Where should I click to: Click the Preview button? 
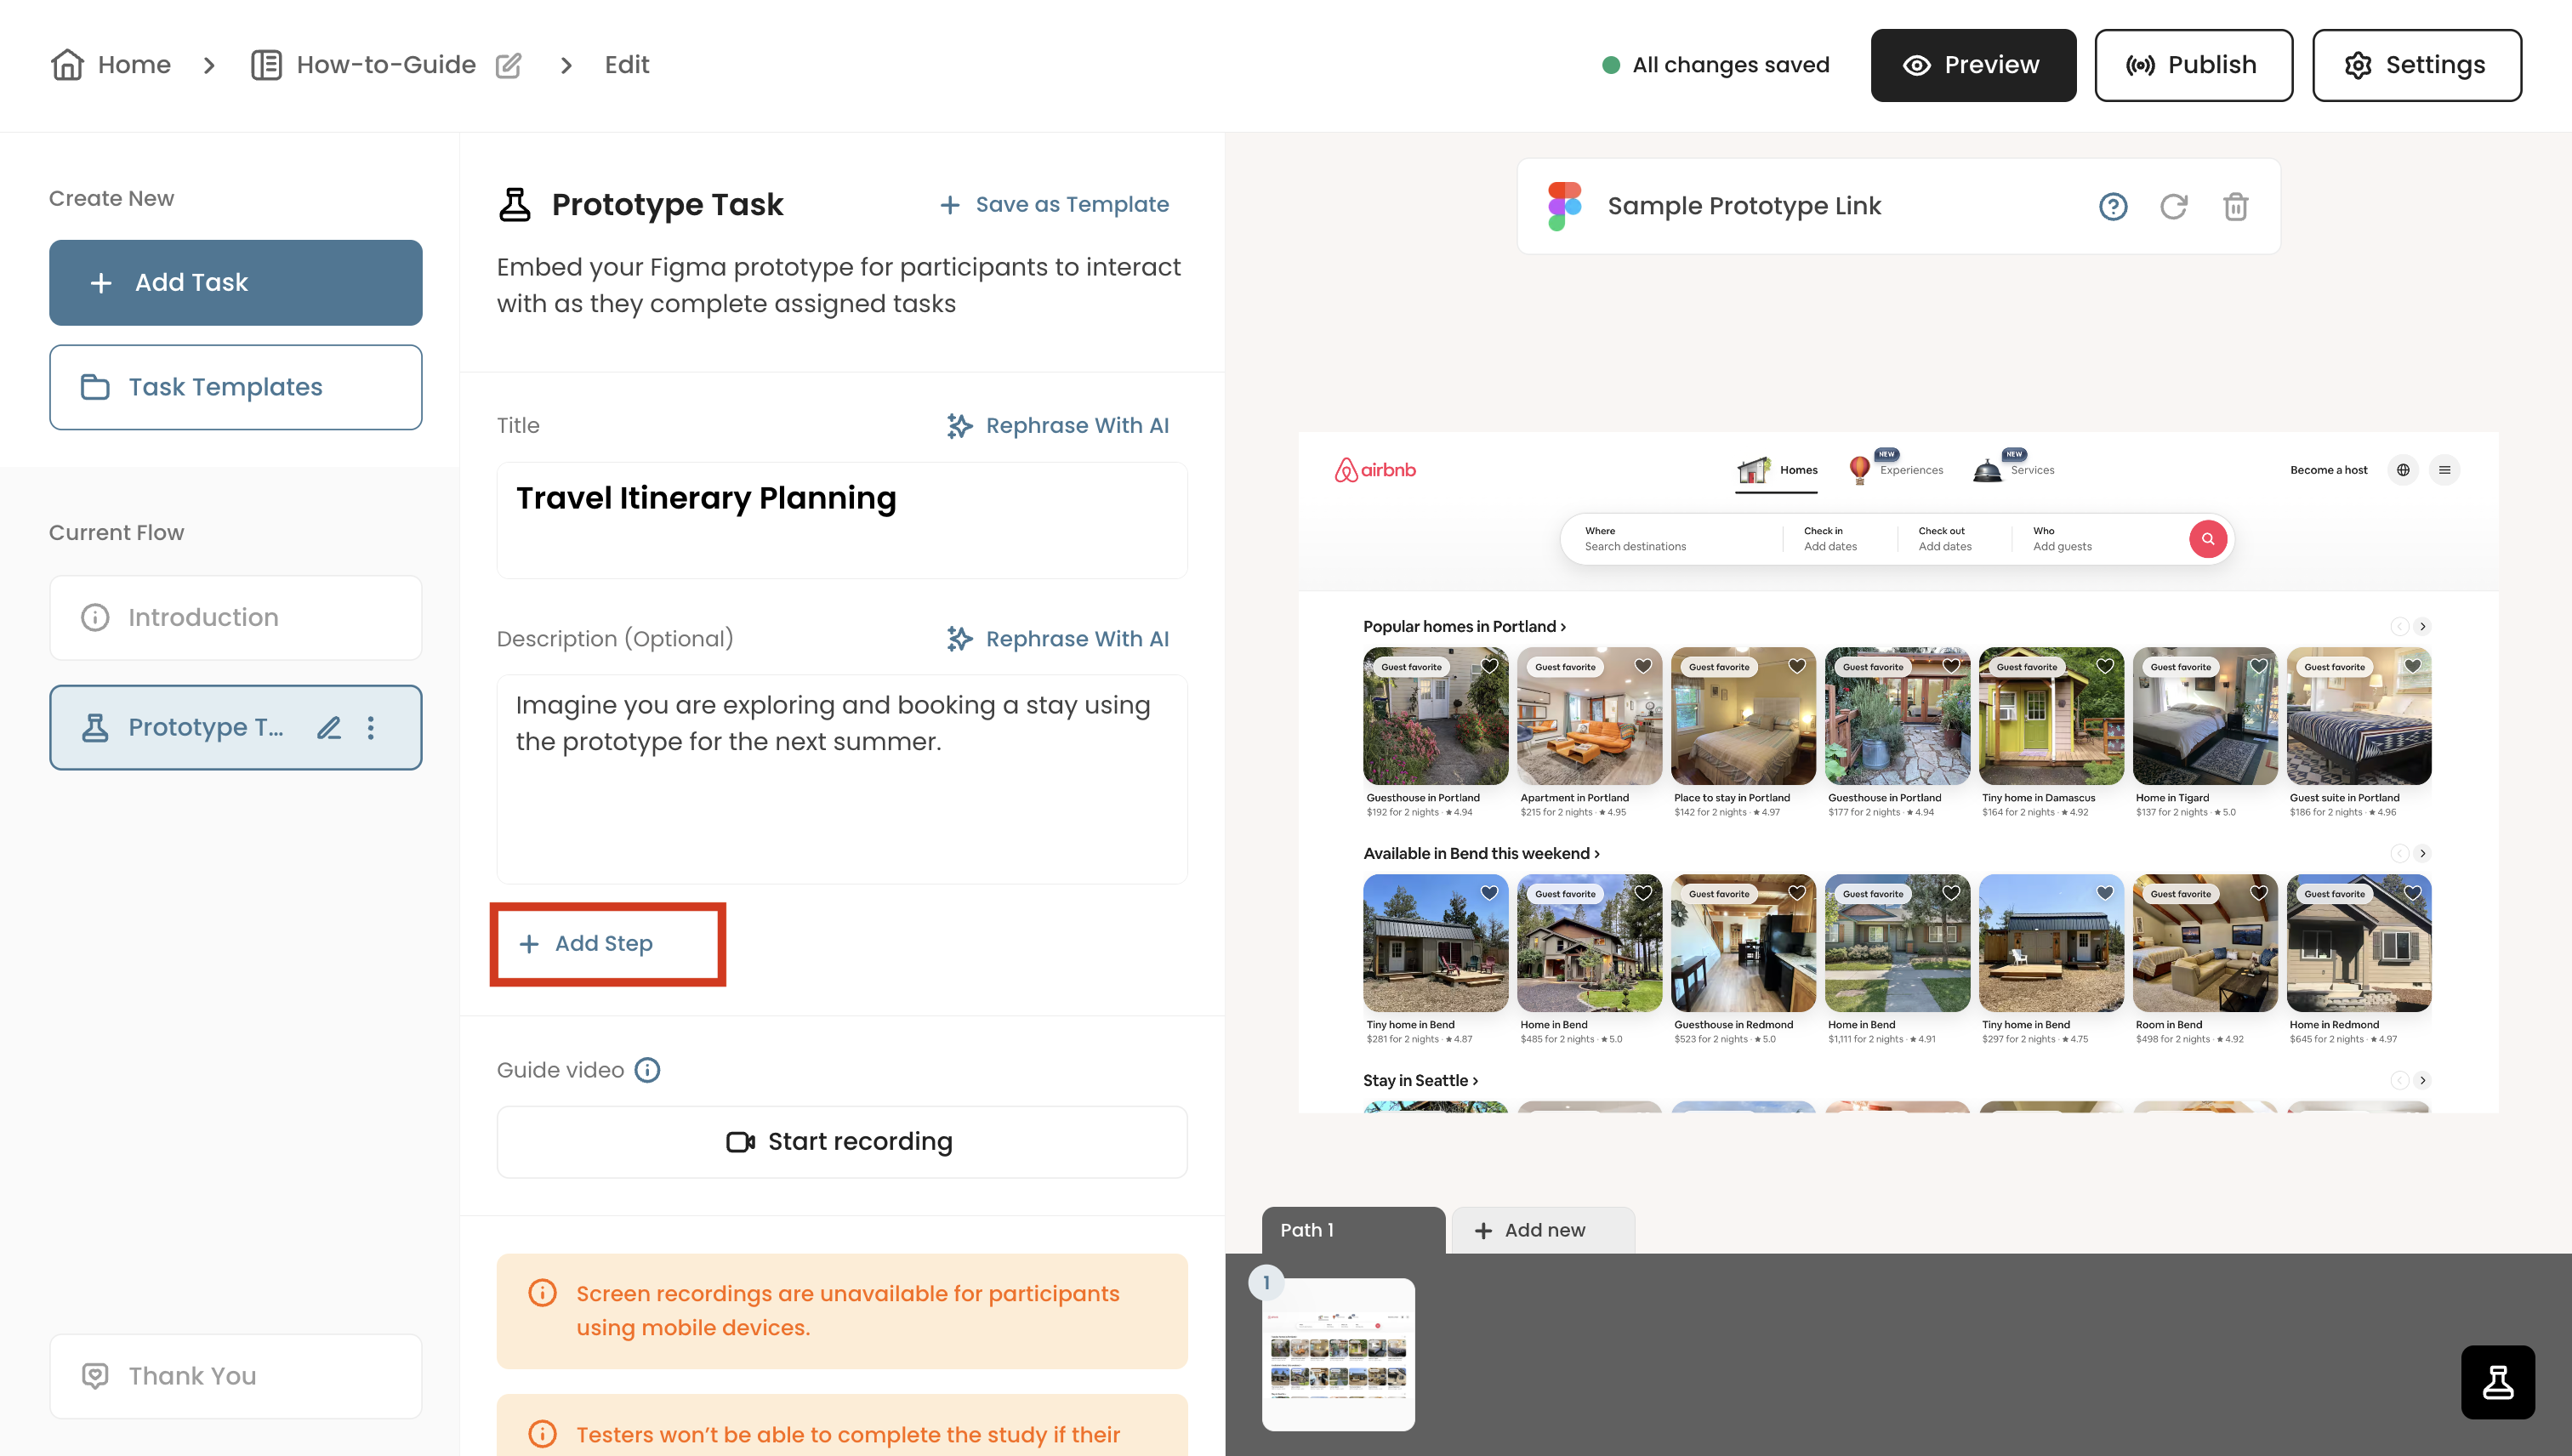1972,65
